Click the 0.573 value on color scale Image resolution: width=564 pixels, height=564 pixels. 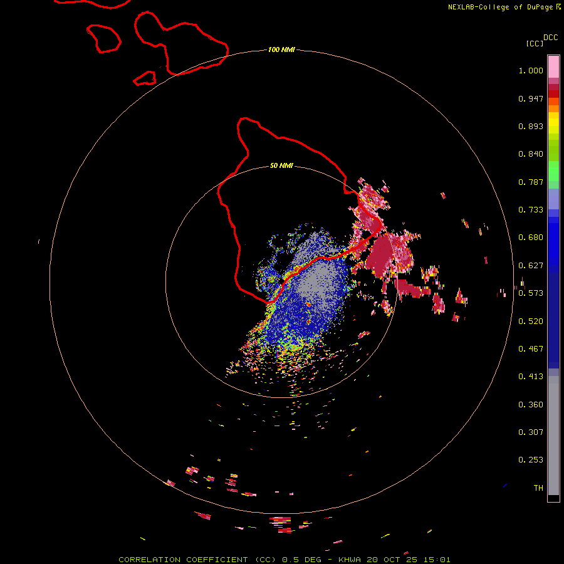coord(531,293)
